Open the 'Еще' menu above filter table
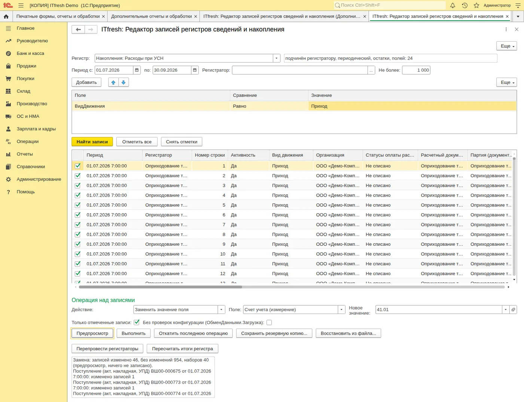The height and width of the screenshot is (402, 524). tap(507, 82)
